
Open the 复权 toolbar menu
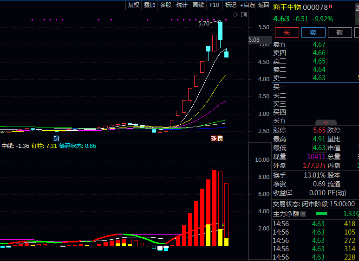[134, 5]
